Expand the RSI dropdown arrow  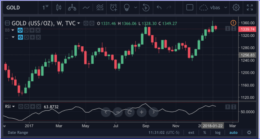14,107
